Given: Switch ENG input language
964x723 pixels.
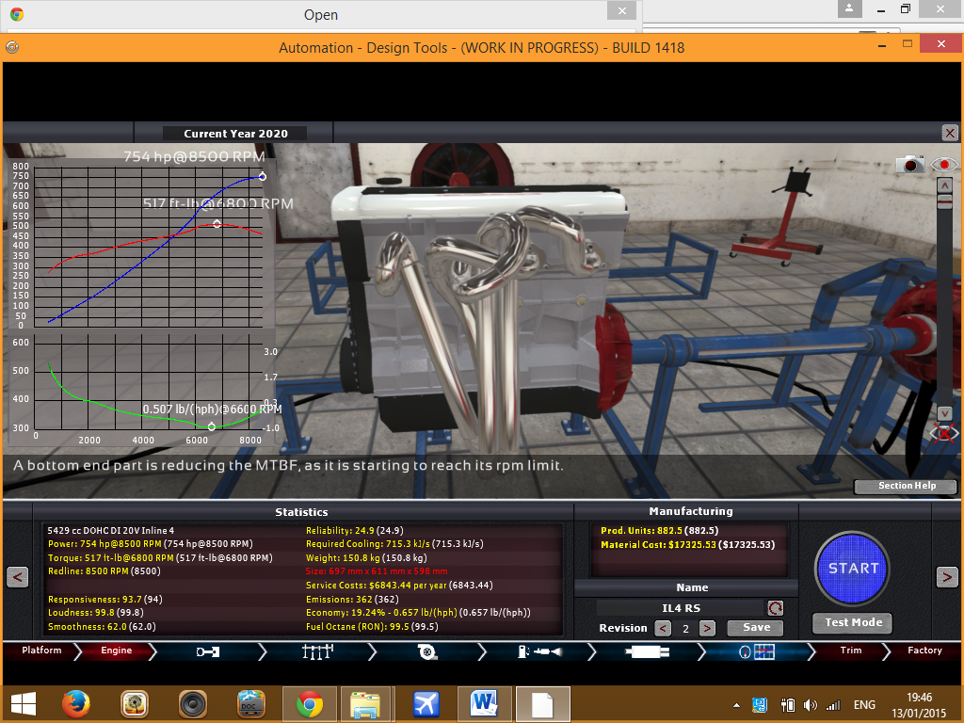Looking at the screenshot, I should coord(864,705).
